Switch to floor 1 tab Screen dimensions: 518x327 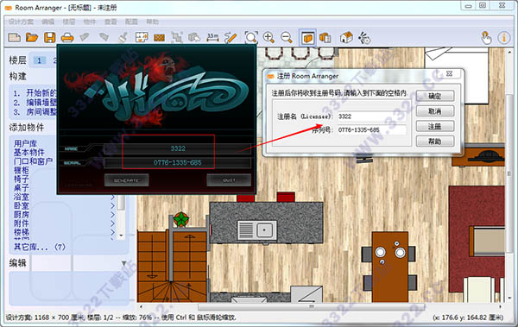(39, 60)
